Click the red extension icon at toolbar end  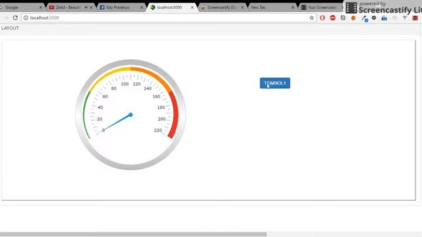(x=415, y=18)
